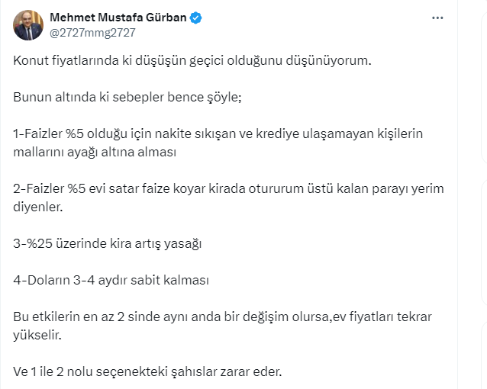
Task: Click the '4-Doların 3-4 aydır sabit kalması' line
Action: 111,280
